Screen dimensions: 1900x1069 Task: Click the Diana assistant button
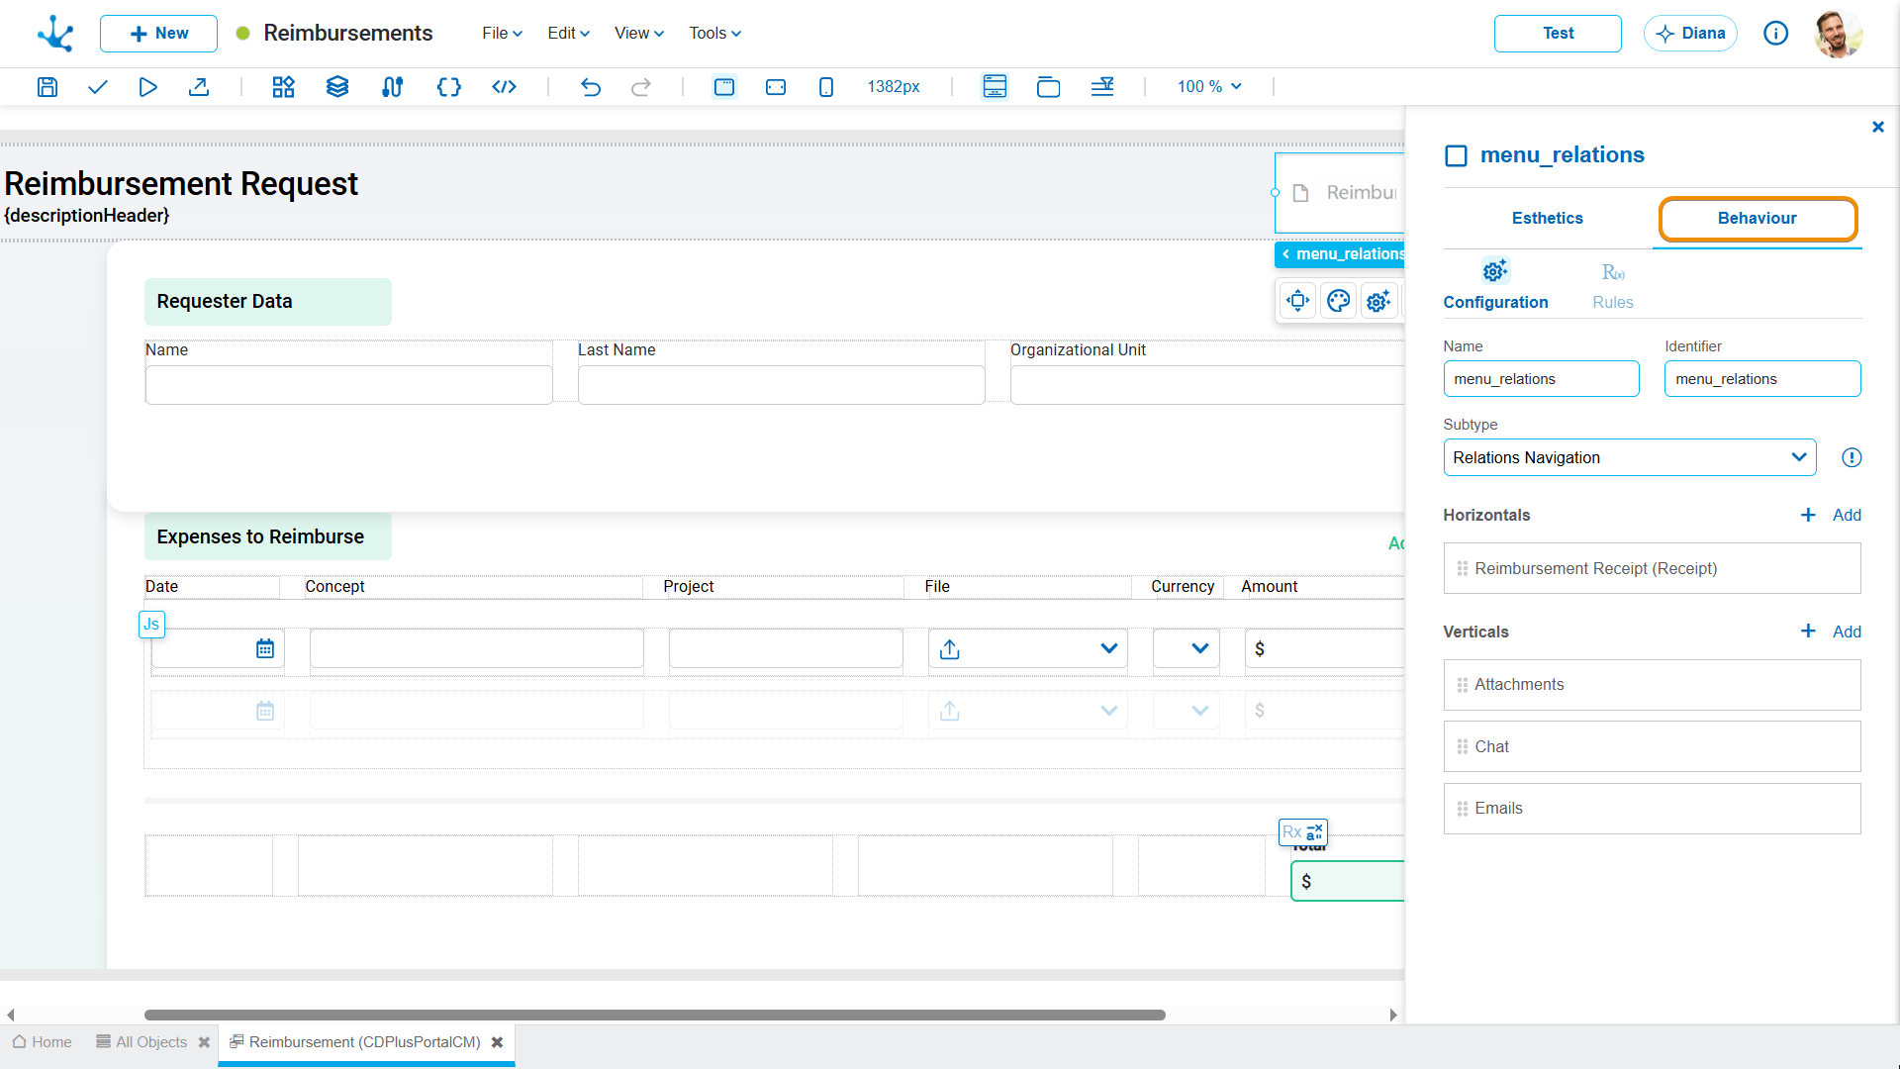1690,34
